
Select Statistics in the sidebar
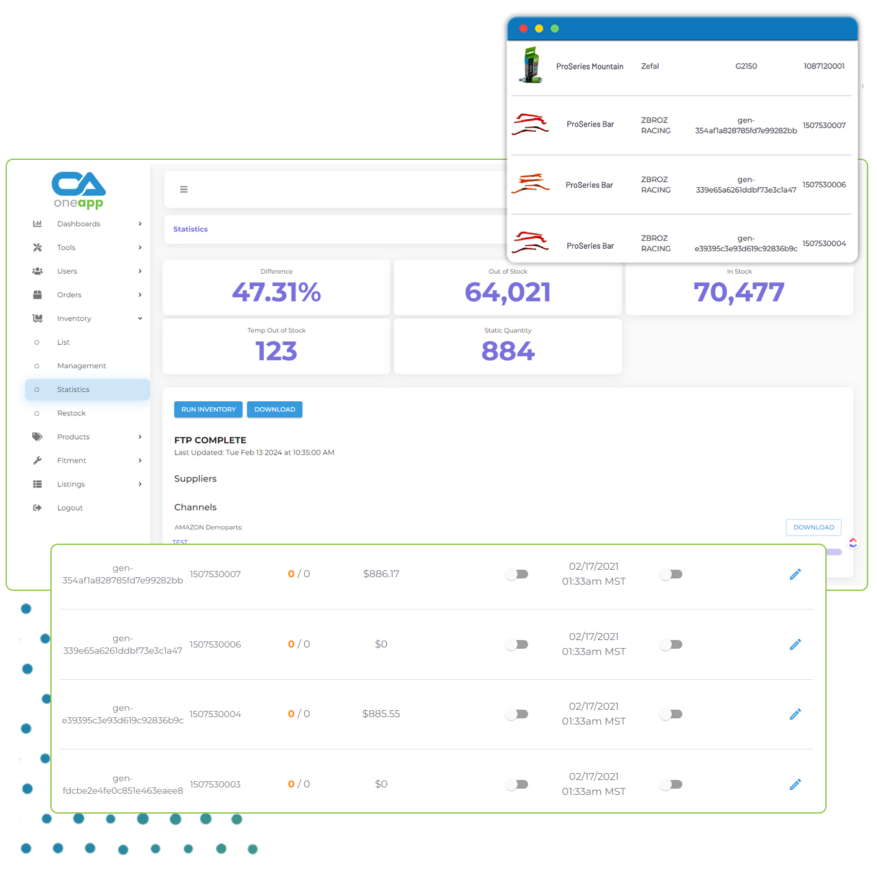pyautogui.click(x=73, y=389)
